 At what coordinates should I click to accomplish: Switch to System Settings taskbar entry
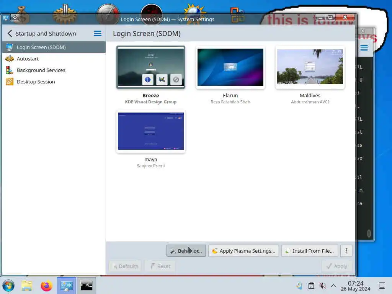[x=67, y=286]
